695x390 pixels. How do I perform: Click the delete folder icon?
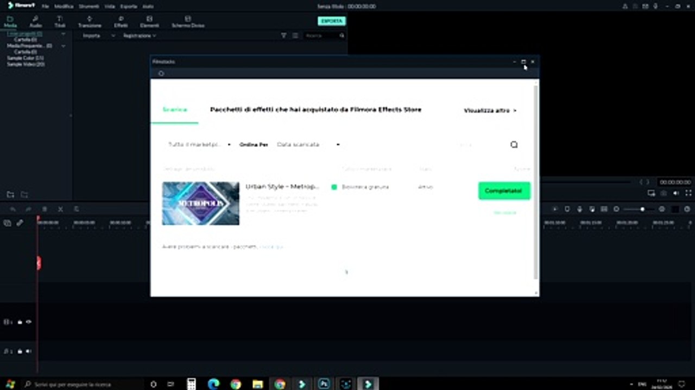point(24,194)
